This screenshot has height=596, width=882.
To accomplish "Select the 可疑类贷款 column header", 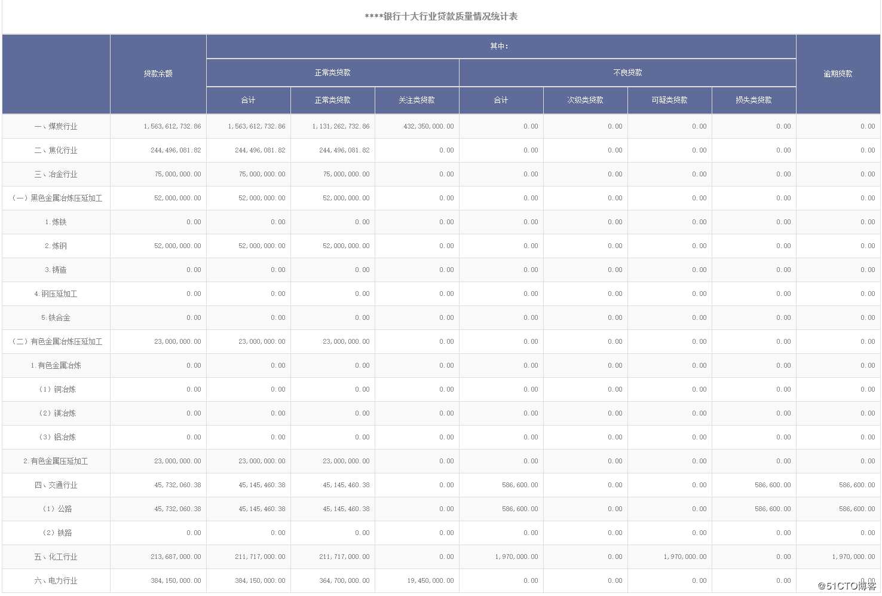I will pos(669,100).
